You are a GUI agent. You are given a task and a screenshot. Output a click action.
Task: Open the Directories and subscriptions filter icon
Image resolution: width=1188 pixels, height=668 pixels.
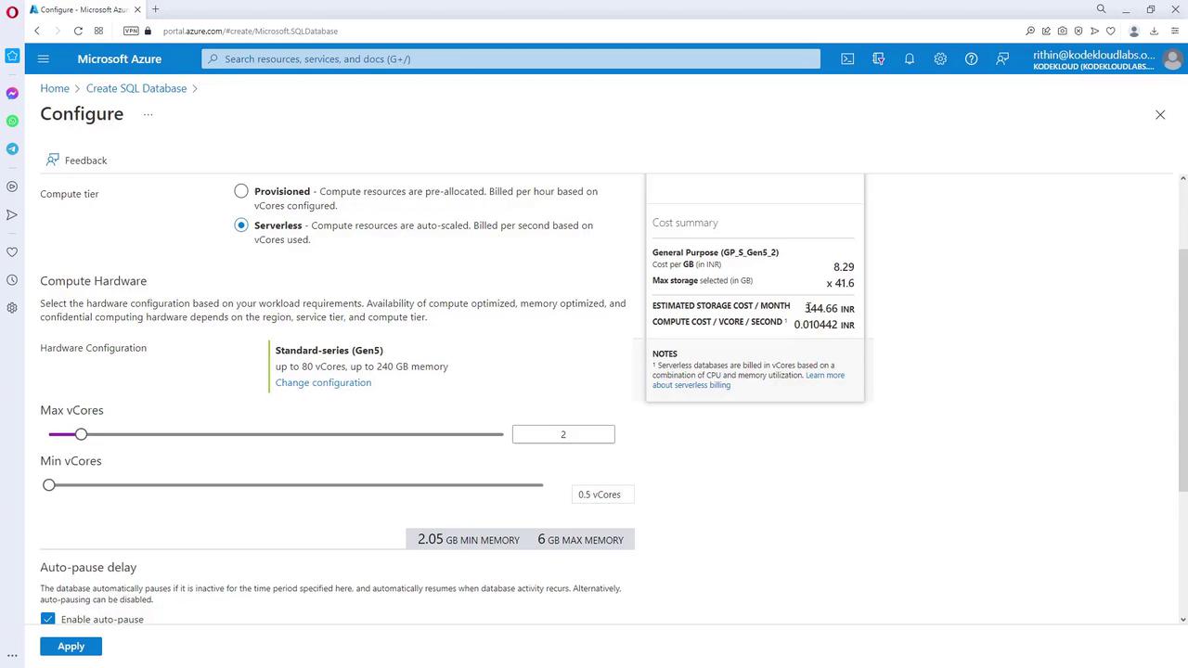pos(879,58)
